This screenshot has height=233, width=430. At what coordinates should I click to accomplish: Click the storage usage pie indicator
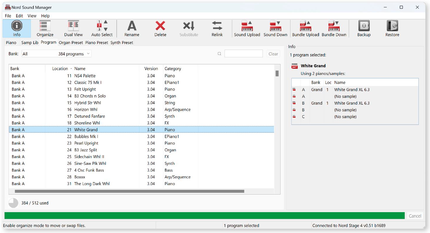(x=14, y=203)
